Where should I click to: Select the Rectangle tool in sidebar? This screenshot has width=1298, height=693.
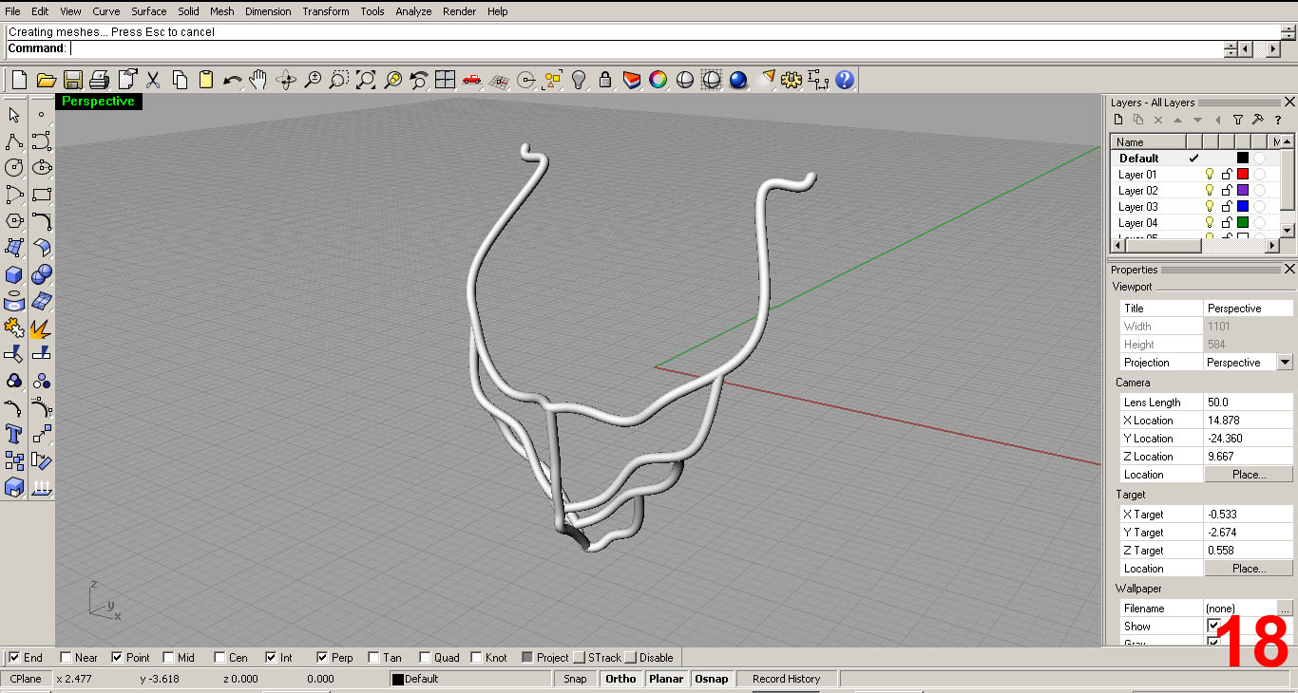point(41,195)
